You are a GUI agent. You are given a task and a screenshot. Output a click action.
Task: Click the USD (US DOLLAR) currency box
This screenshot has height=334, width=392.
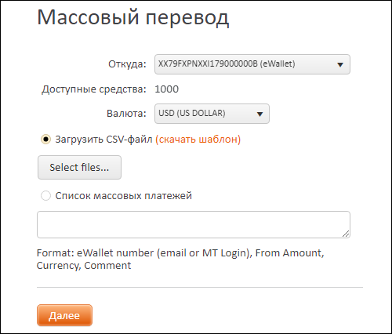pos(212,114)
